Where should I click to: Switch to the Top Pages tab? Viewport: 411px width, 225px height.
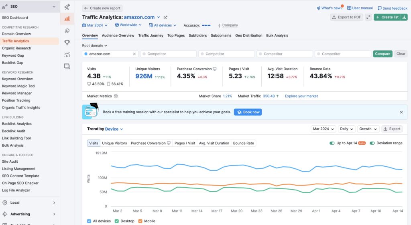point(176,35)
